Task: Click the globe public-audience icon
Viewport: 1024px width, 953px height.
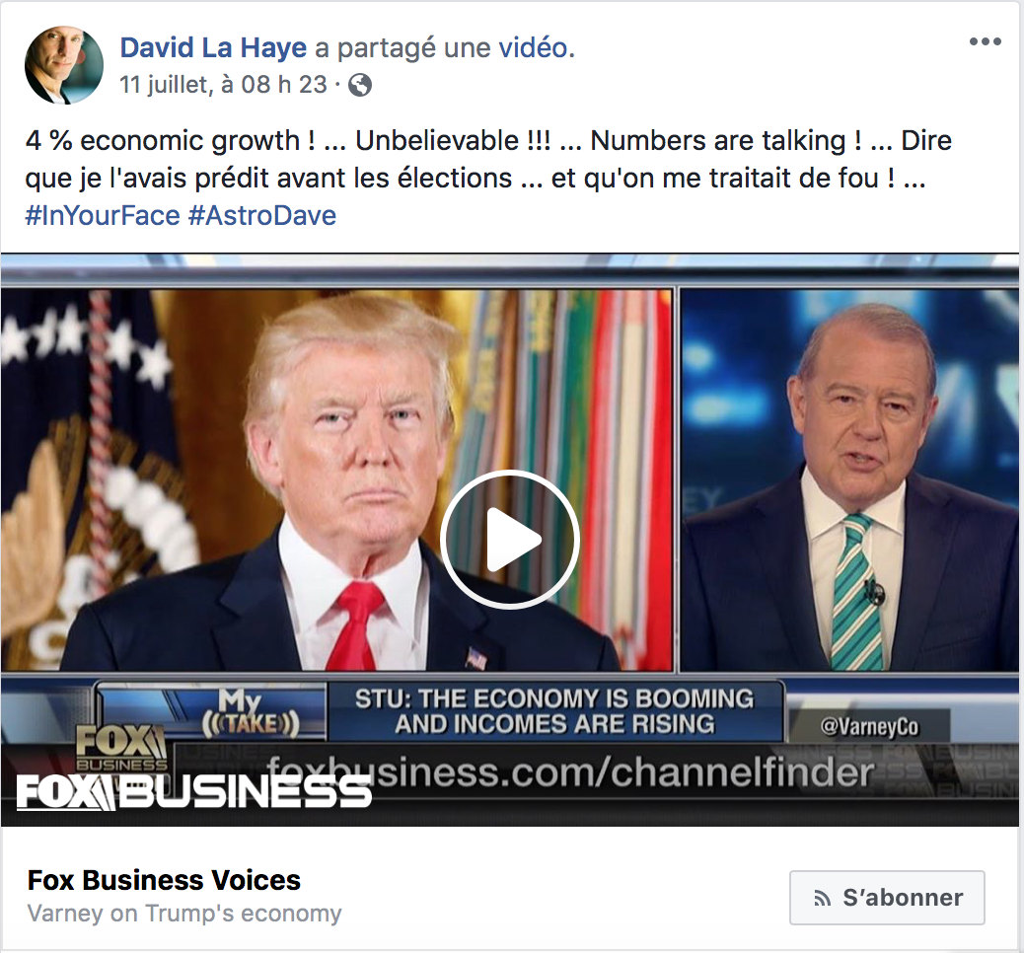Action: [360, 85]
